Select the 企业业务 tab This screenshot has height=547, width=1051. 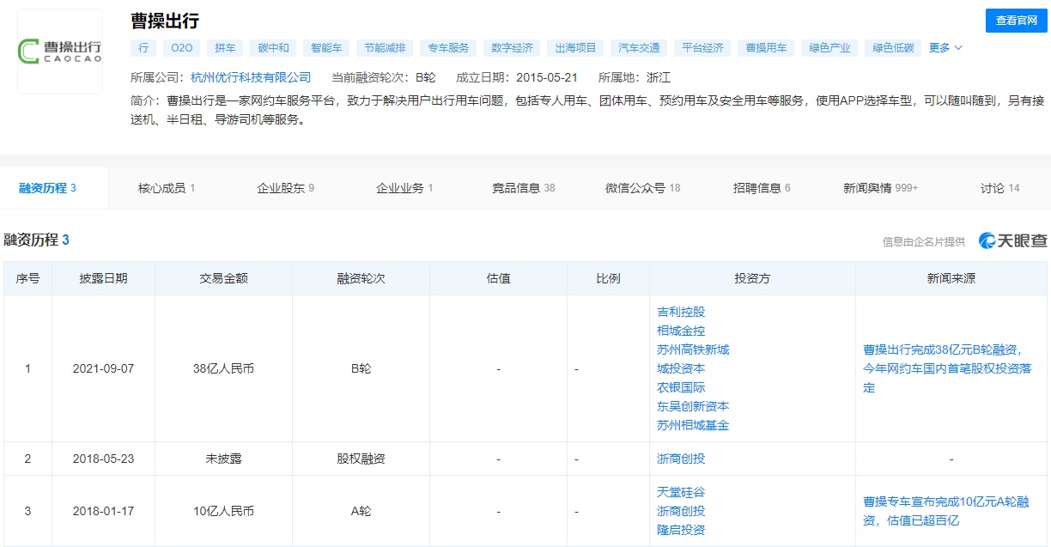tap(404, 188)
